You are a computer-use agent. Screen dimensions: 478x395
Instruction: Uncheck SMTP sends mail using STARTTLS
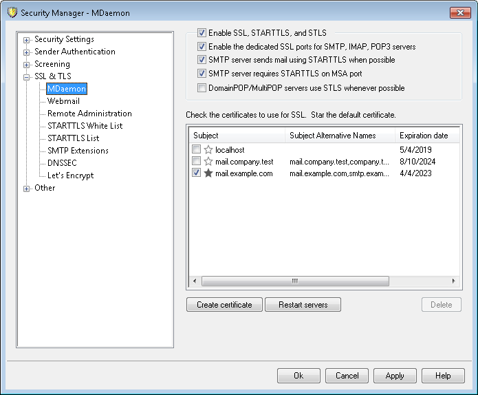tap(202, 59)
